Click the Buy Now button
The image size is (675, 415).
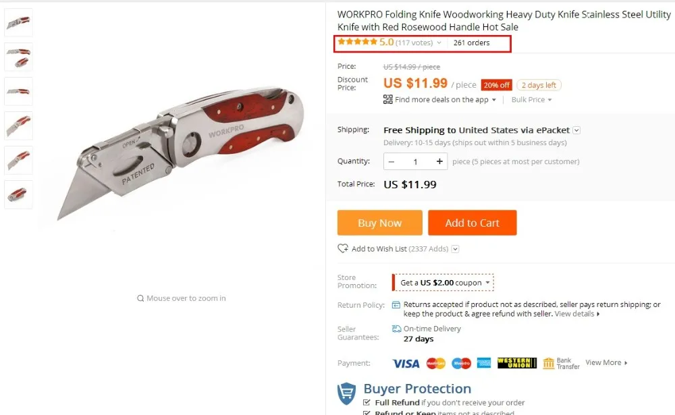[x=379, y=223]
